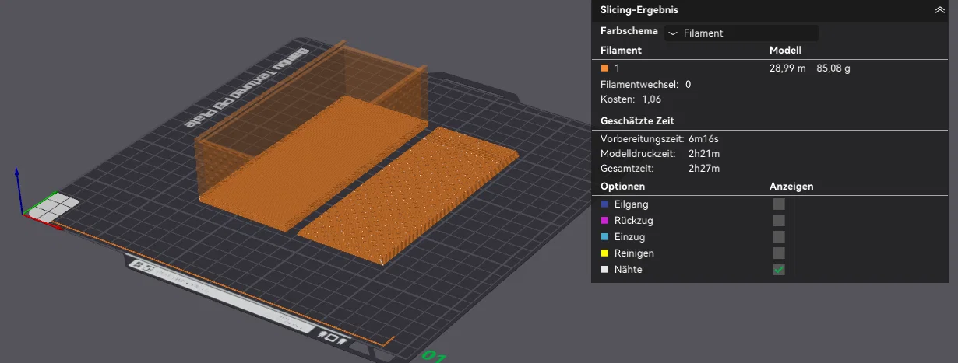Click the blue Eilgang color icon
Screen dimensions: 958x363
click(x=605, y=204)
